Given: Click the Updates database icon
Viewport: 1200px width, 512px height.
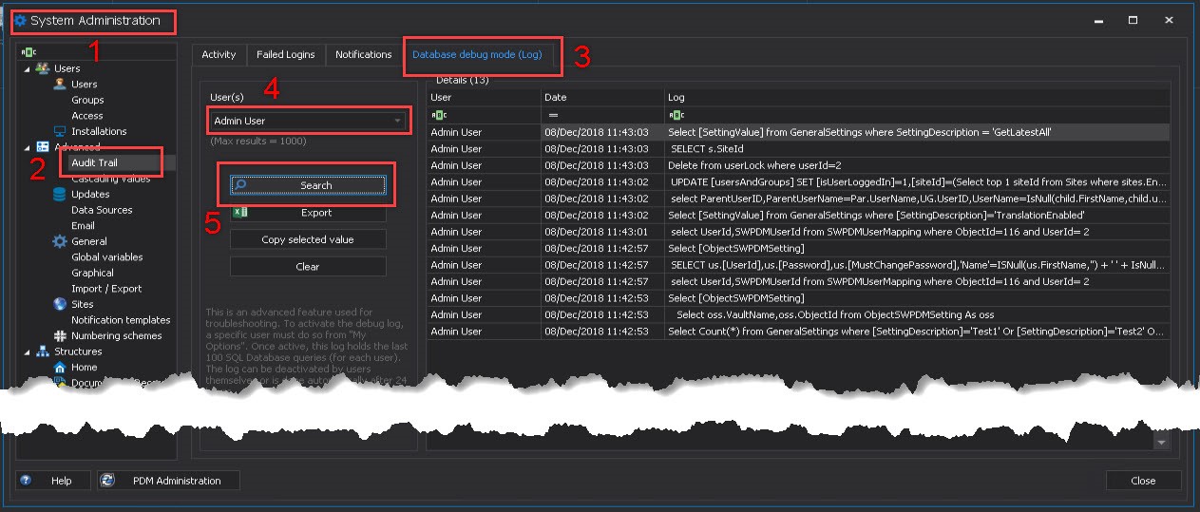Looking at the screenshot, I should 60,194.
